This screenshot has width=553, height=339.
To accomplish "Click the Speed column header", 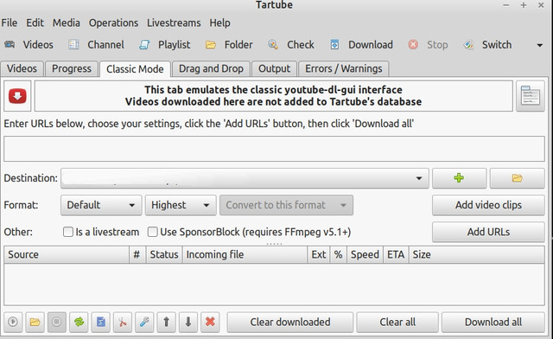I will click(x=365, y=254).
